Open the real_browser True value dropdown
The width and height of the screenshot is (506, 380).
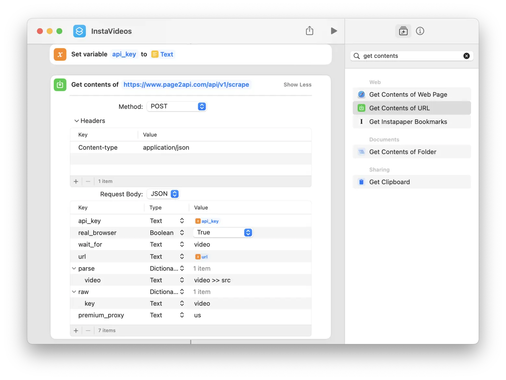point(223,232)
